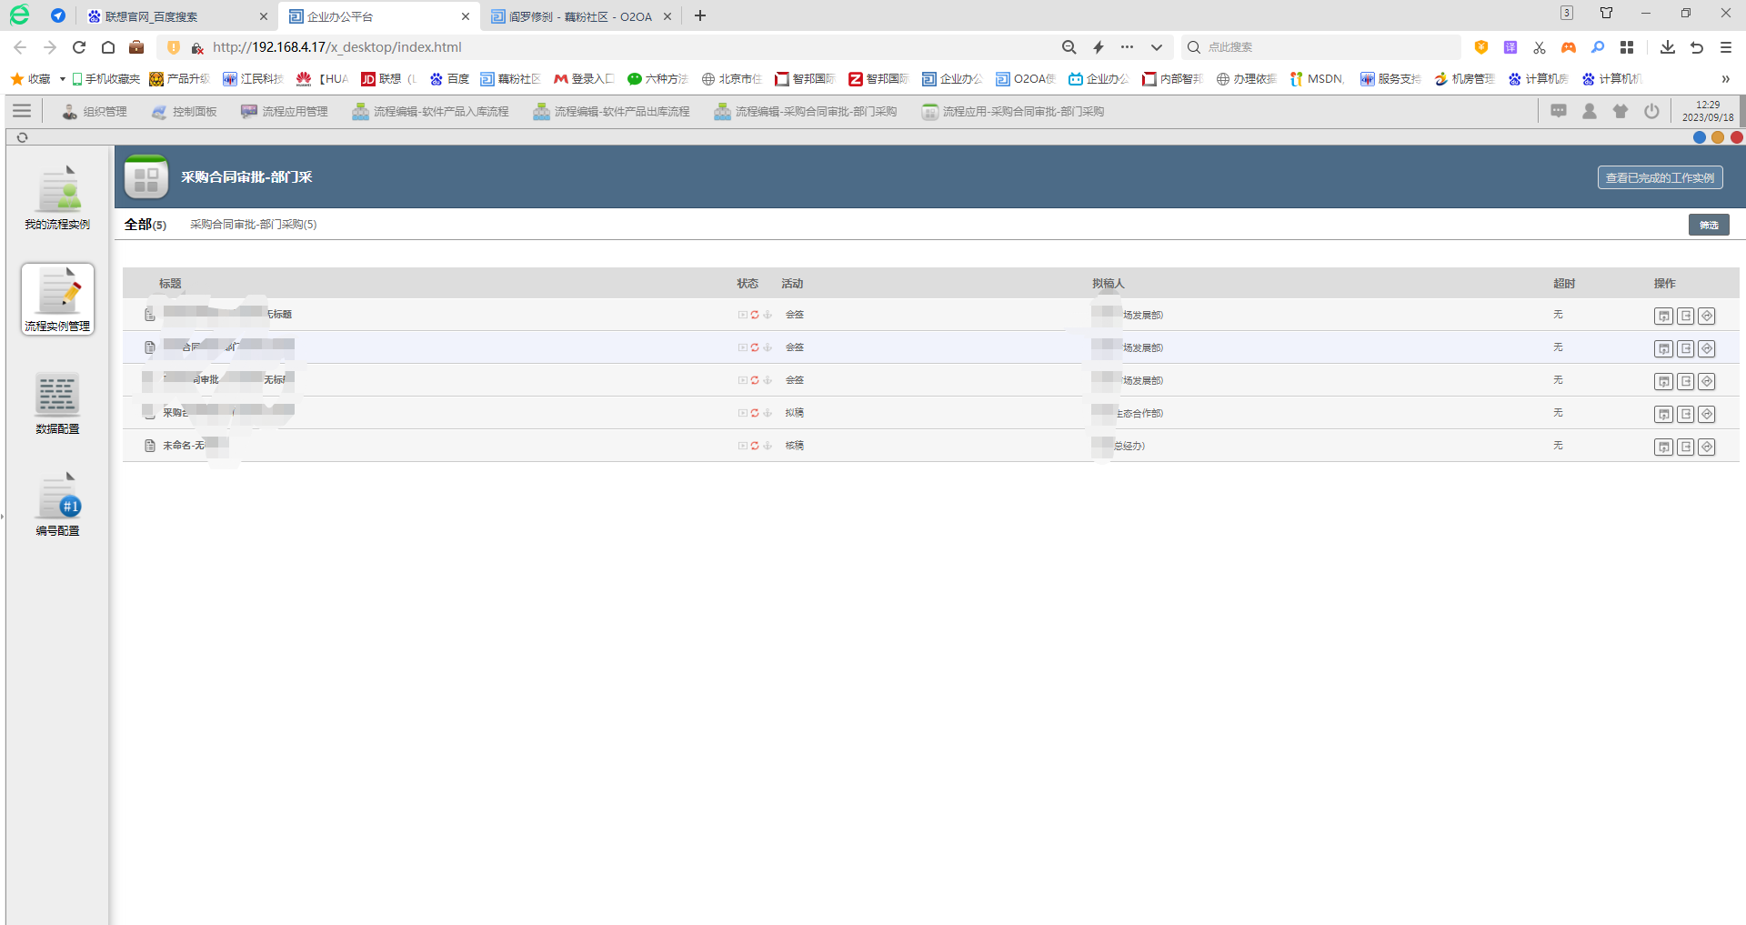Switch to 流程编辑-软件产品出库流程 tab
Viewport: 1746px width, 925px height.
point(611,111)
